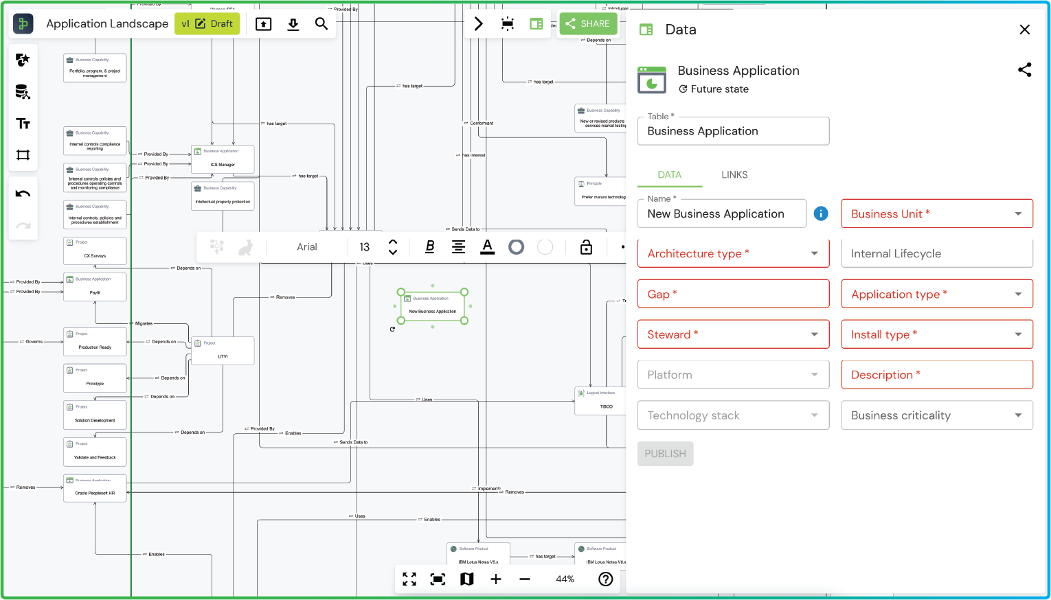Toggle the lock on selected shape
Viewport: 1051px width, 600px height.
586,247
